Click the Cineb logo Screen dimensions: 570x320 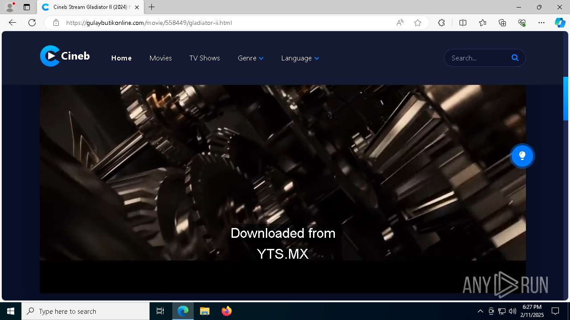point(65,56)
